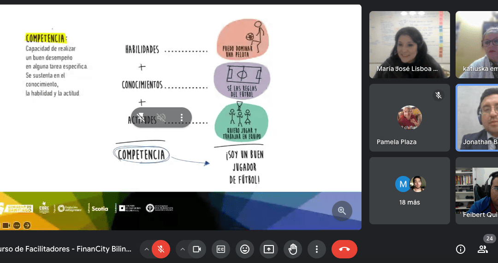Select María José Lisboa video tile
This screenshot has width=498, height=263.
pos(409,45)
